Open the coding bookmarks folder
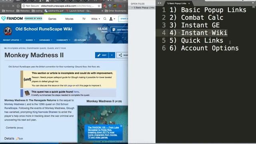The image size is (256, 144). point(37,11)
